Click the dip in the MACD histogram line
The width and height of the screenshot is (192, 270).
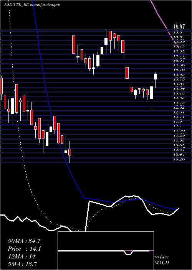pyautogui.click(x=129, y=253)
